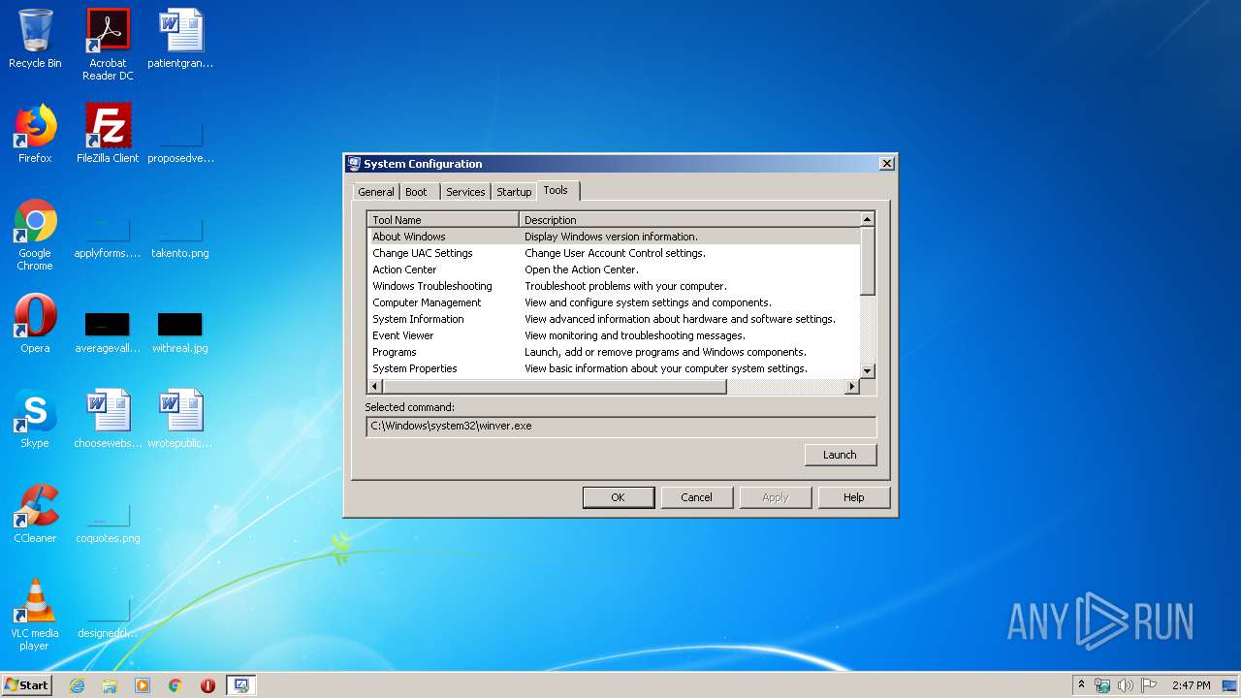The height and width of the screenshot is (698, 1241).
Task: Select the FileZilla Client shortcut
Action: coord(108,134)
